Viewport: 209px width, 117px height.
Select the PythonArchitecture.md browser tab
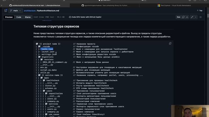(35, 6)
